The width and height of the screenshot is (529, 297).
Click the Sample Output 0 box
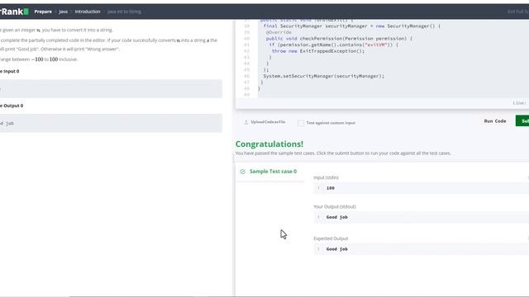pos(111,123)
